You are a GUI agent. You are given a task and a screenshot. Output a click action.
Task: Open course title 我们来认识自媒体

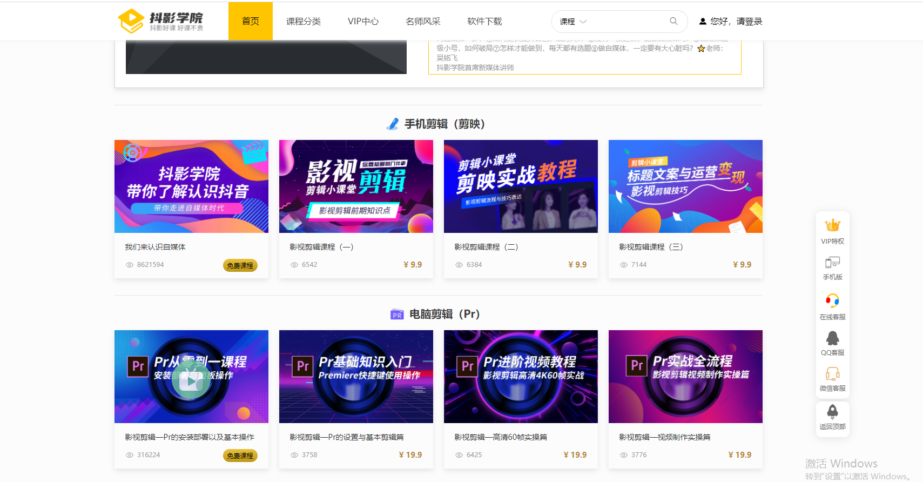tap(155, 247)
